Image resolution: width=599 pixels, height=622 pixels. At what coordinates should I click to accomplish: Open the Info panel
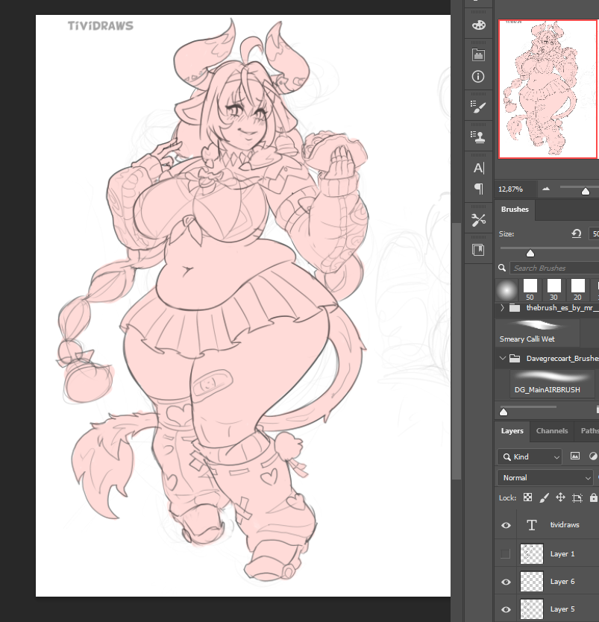(x=478, y=76)
